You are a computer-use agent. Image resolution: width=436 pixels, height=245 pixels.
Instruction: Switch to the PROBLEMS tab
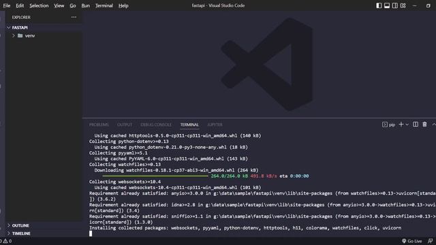99,125
